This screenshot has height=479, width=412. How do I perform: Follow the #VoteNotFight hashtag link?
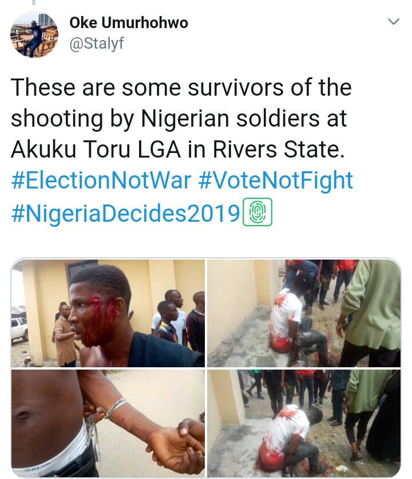tap(275, 180)
